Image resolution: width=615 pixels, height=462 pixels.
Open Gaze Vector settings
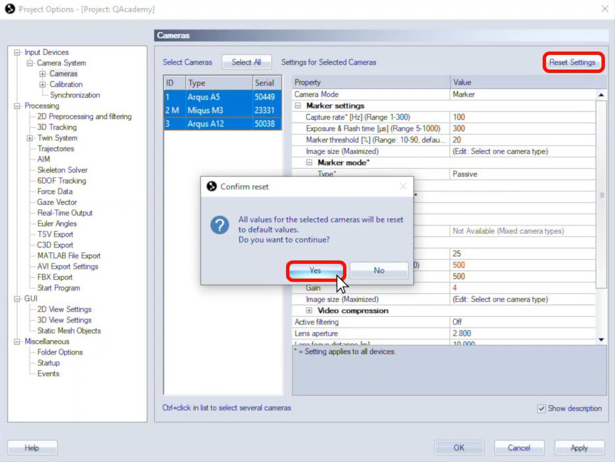click(x=57, y=202)
